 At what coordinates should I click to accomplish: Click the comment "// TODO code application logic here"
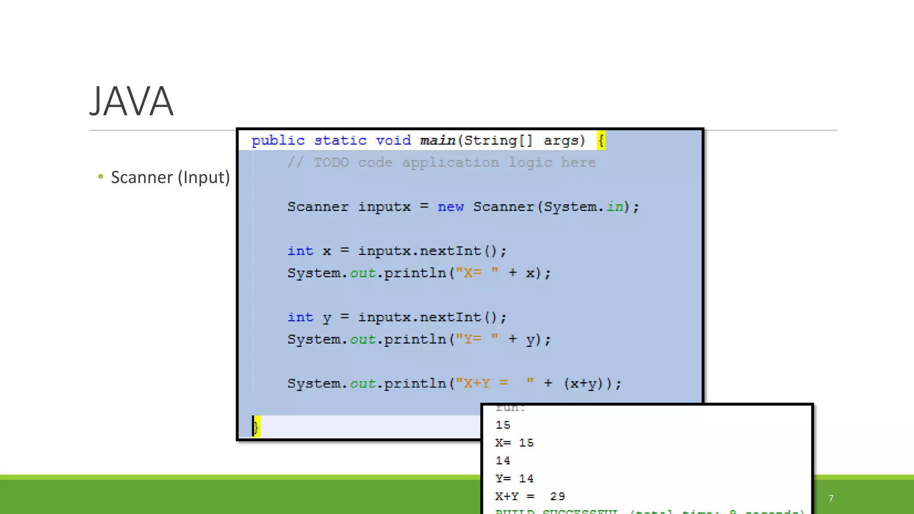[441, 162]
